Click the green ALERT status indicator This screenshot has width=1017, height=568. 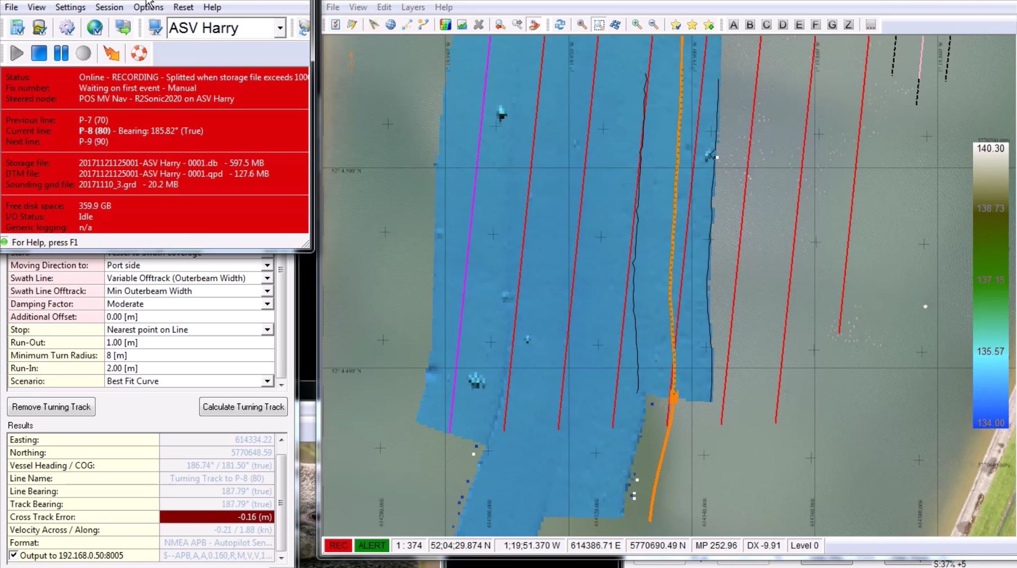point(372,545)
